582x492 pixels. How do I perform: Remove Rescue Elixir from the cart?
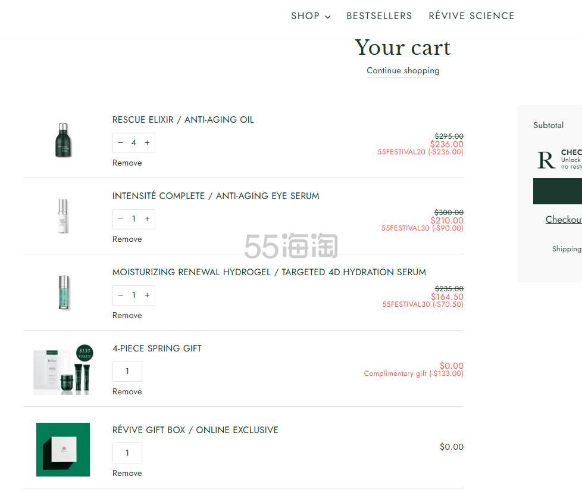tap(127, 163)
